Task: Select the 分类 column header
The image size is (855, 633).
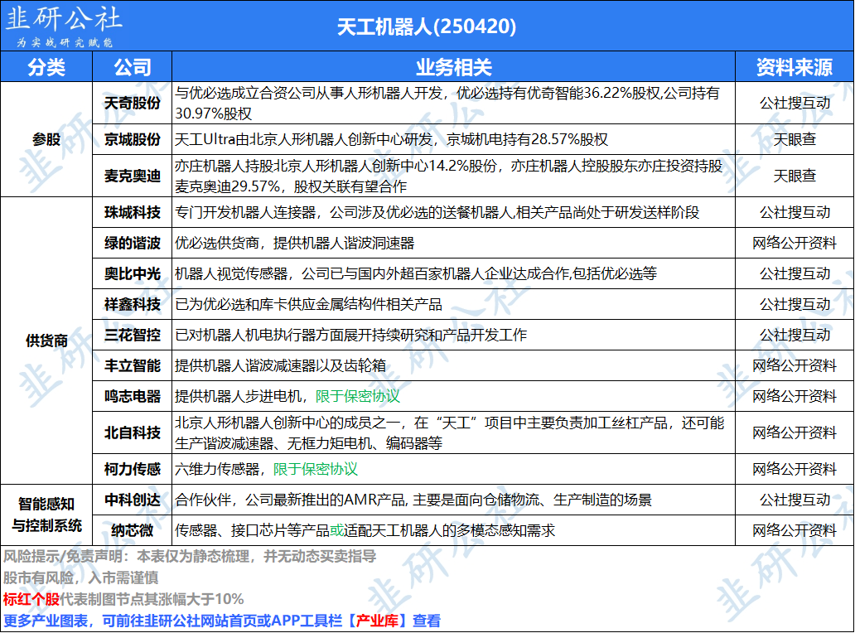Action: tap(46, 67)
